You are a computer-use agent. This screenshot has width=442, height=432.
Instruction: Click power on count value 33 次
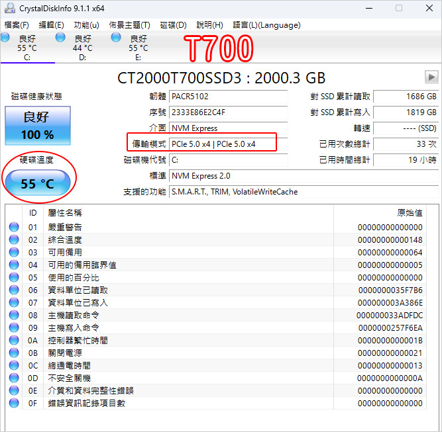[406, 144]
